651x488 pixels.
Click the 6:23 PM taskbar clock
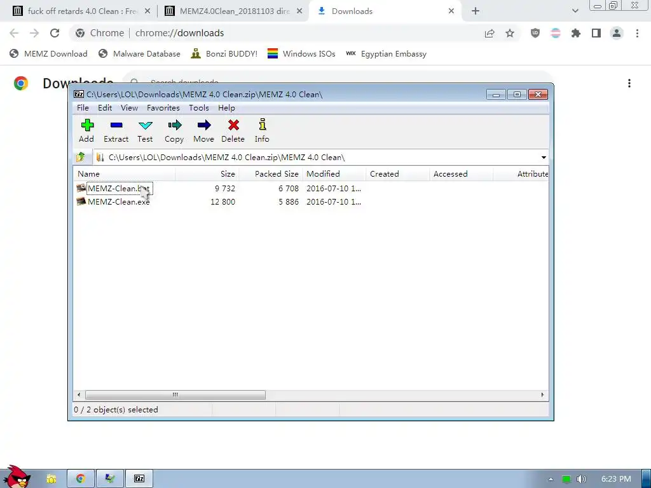point(616,479)
